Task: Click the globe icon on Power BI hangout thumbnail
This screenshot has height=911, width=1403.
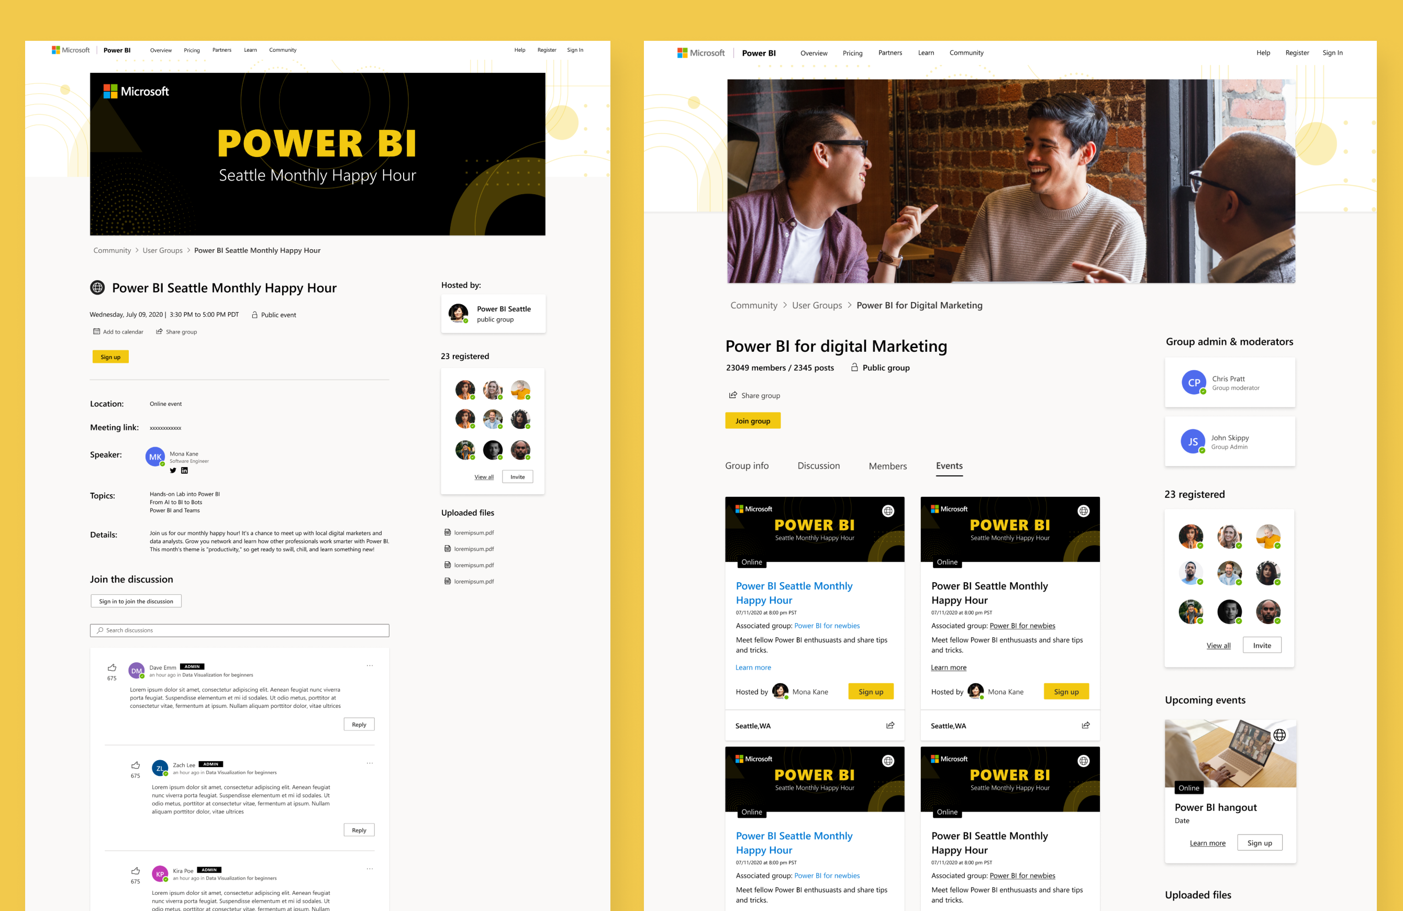Action: [1279, 735]
